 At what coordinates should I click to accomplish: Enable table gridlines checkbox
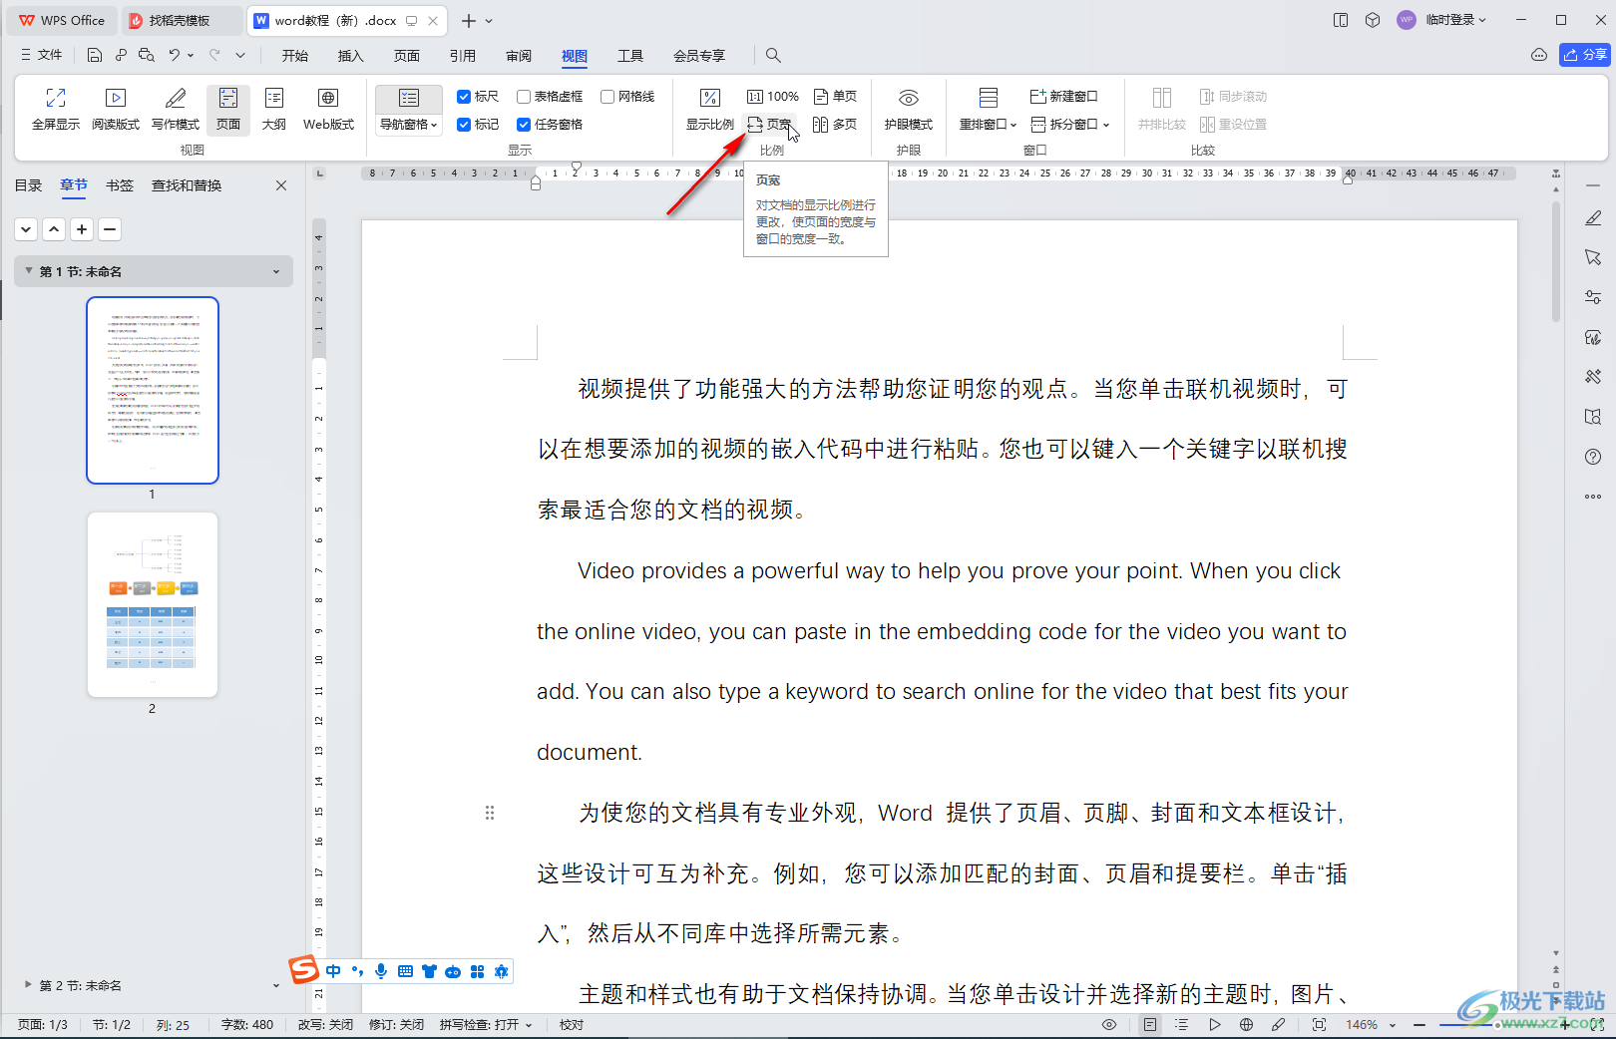pyautogui.click(x=550, y=97)
